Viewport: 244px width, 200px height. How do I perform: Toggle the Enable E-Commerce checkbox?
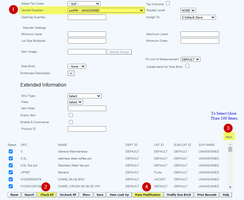(71, 122)
